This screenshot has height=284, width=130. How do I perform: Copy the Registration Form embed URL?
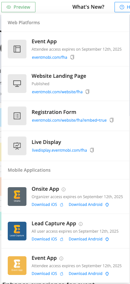(x=112, y=120)
